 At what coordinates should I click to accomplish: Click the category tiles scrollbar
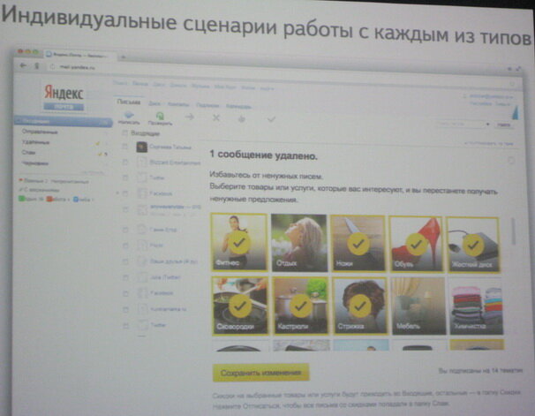513,231
